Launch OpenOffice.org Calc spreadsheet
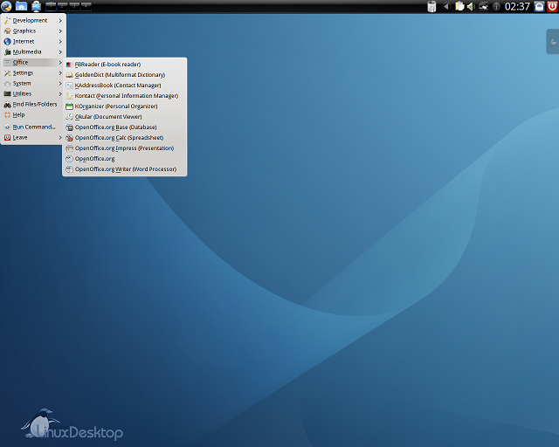559x447 pixels. coord(118,138)
